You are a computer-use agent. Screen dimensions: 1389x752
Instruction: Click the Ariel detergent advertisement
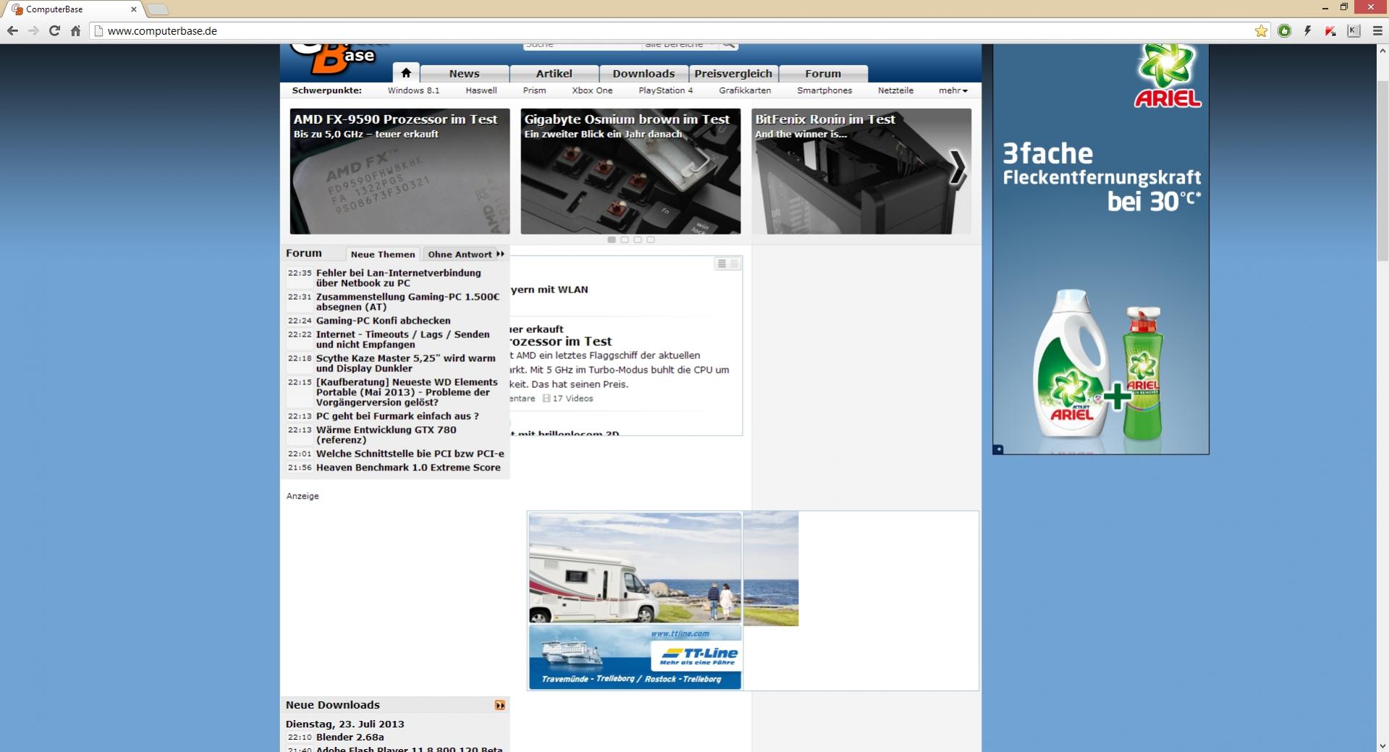click(x=1100, y=249)
